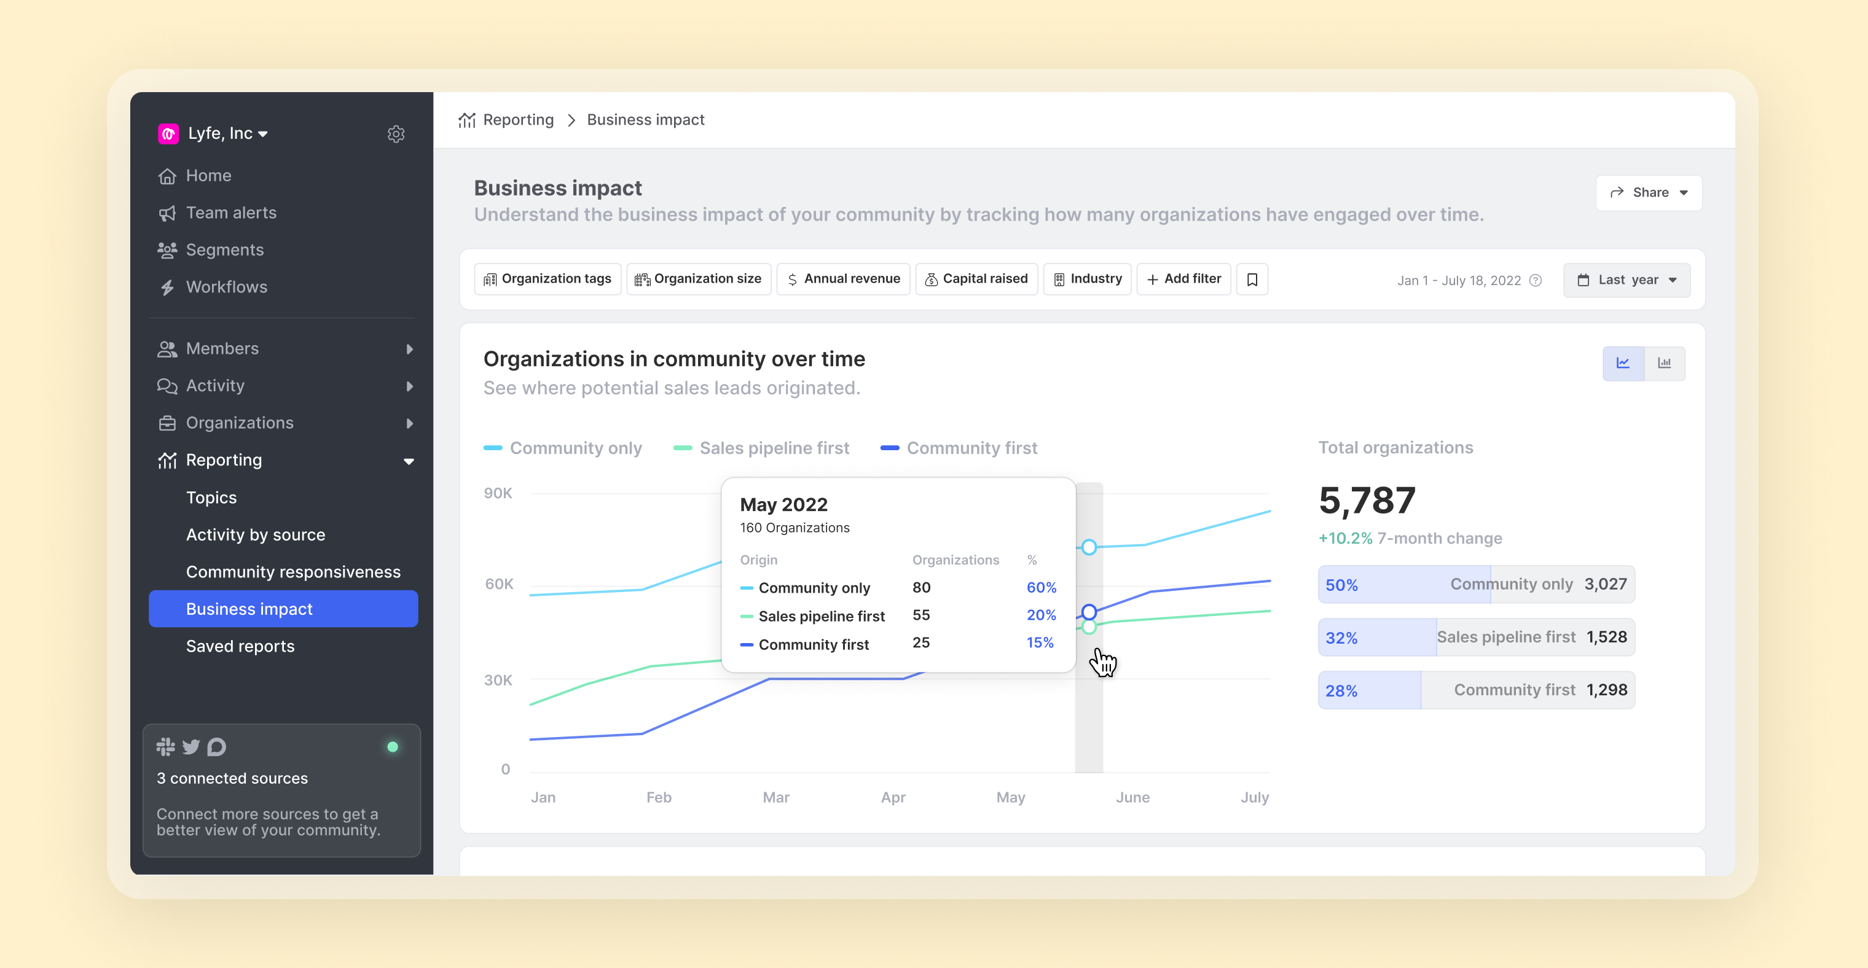Click the date range help question icon

coord(1535,281)
